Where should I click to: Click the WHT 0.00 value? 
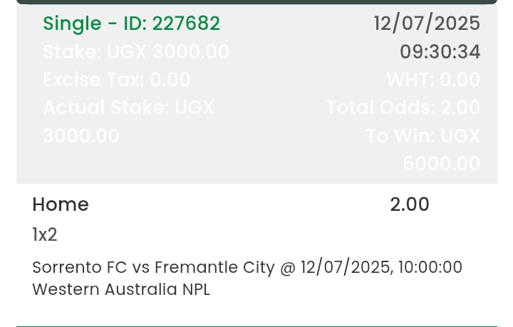tap(433, 80)
